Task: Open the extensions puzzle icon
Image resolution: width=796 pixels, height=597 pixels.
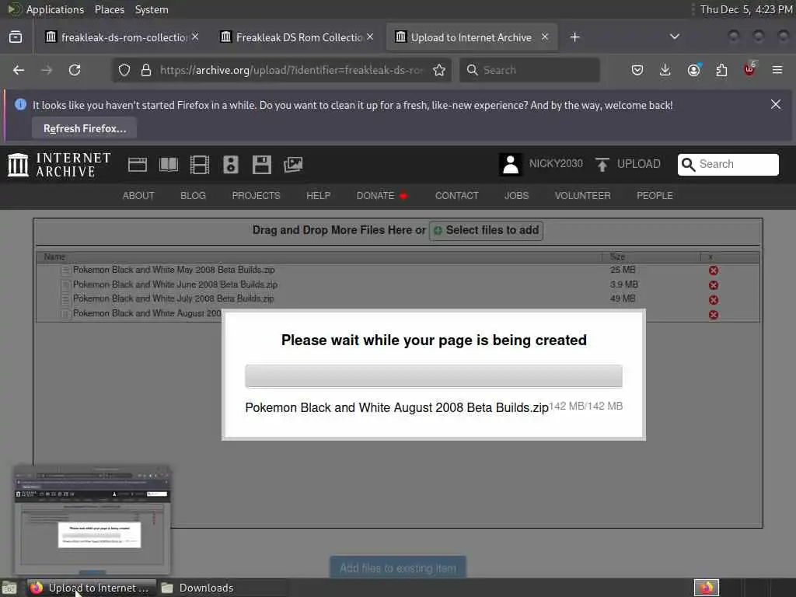Action: [722, 70]
